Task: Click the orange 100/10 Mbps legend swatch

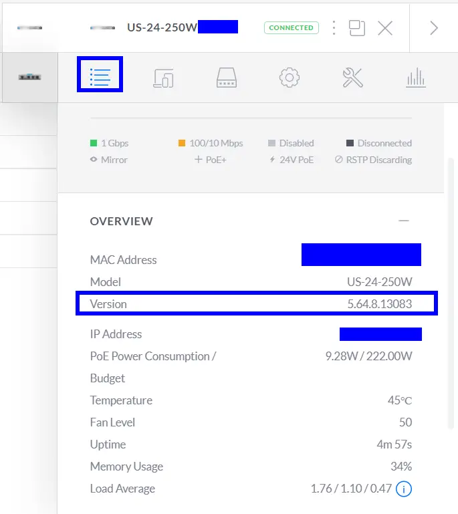Action: coord(182,143)
